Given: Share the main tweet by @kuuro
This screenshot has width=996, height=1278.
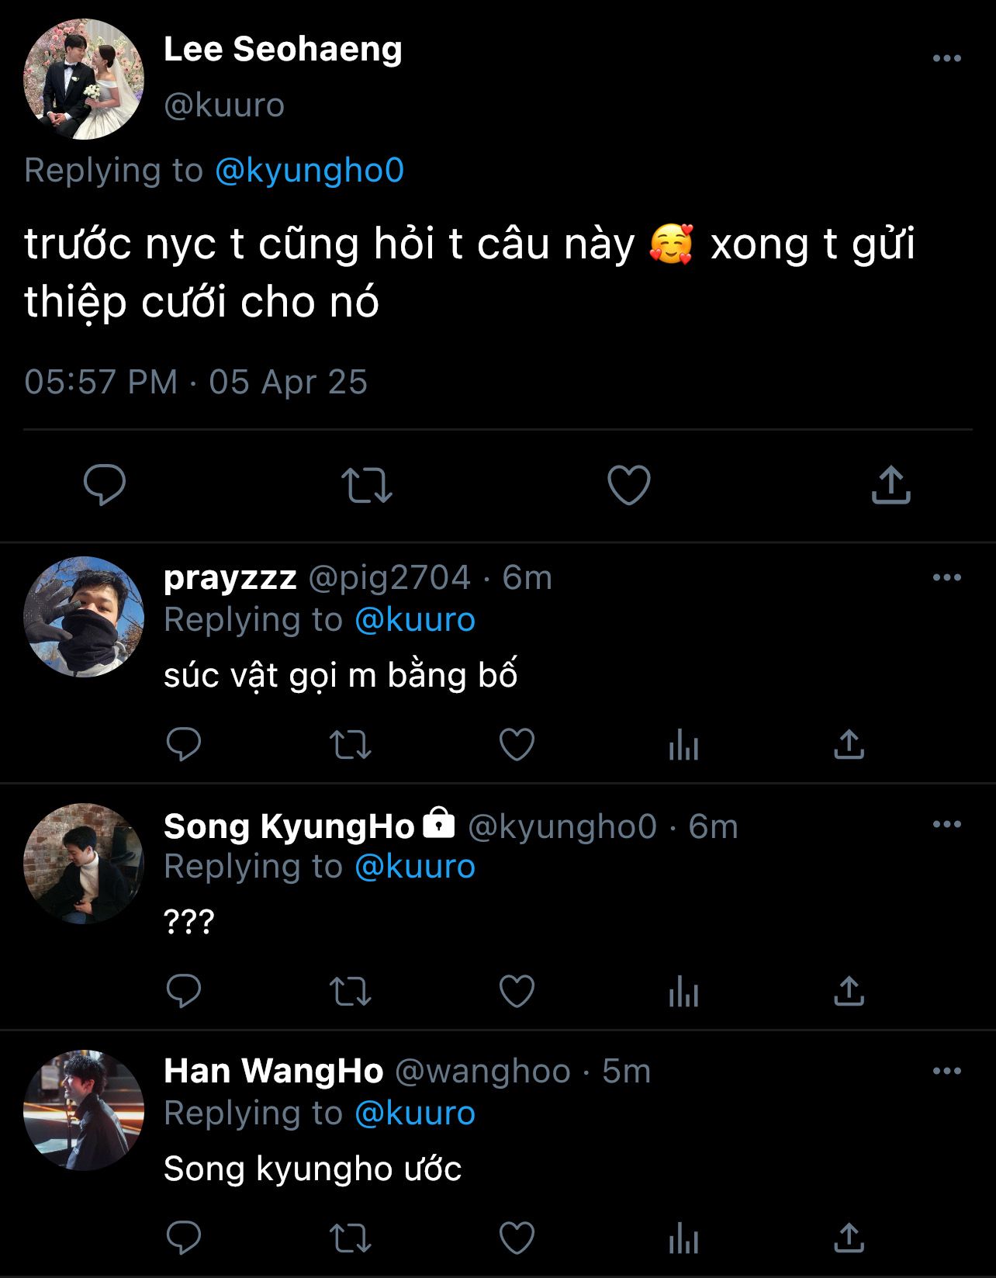Looking at the screenshot, I should (891, 485).
